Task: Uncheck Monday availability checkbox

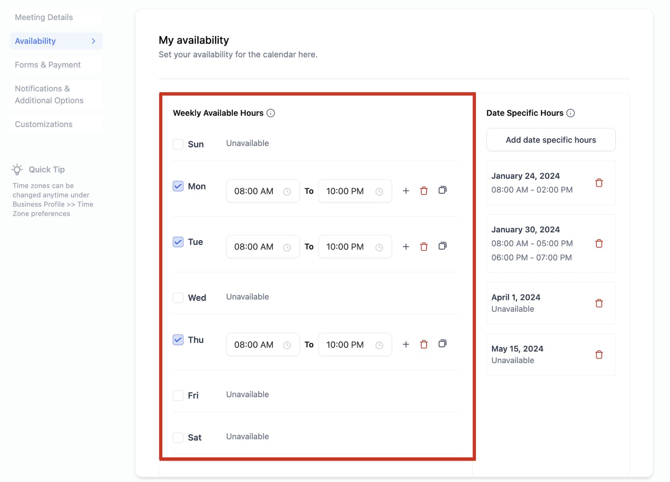Action: point(178,186)
